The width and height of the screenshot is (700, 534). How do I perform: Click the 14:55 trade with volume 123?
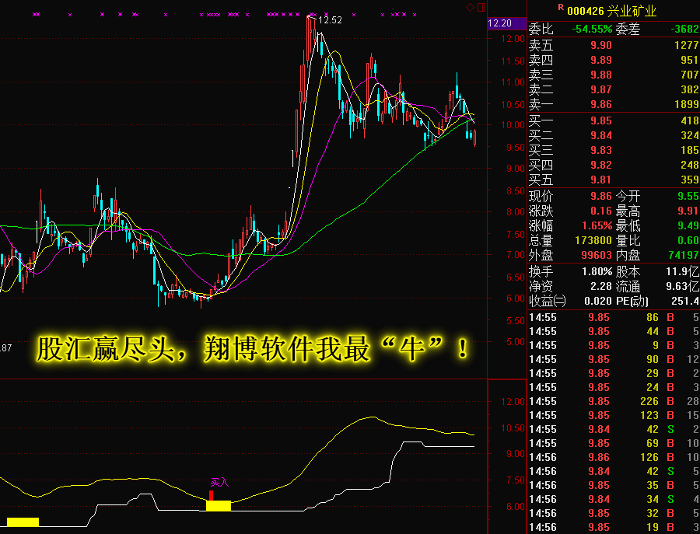click(x=614, y=415)
